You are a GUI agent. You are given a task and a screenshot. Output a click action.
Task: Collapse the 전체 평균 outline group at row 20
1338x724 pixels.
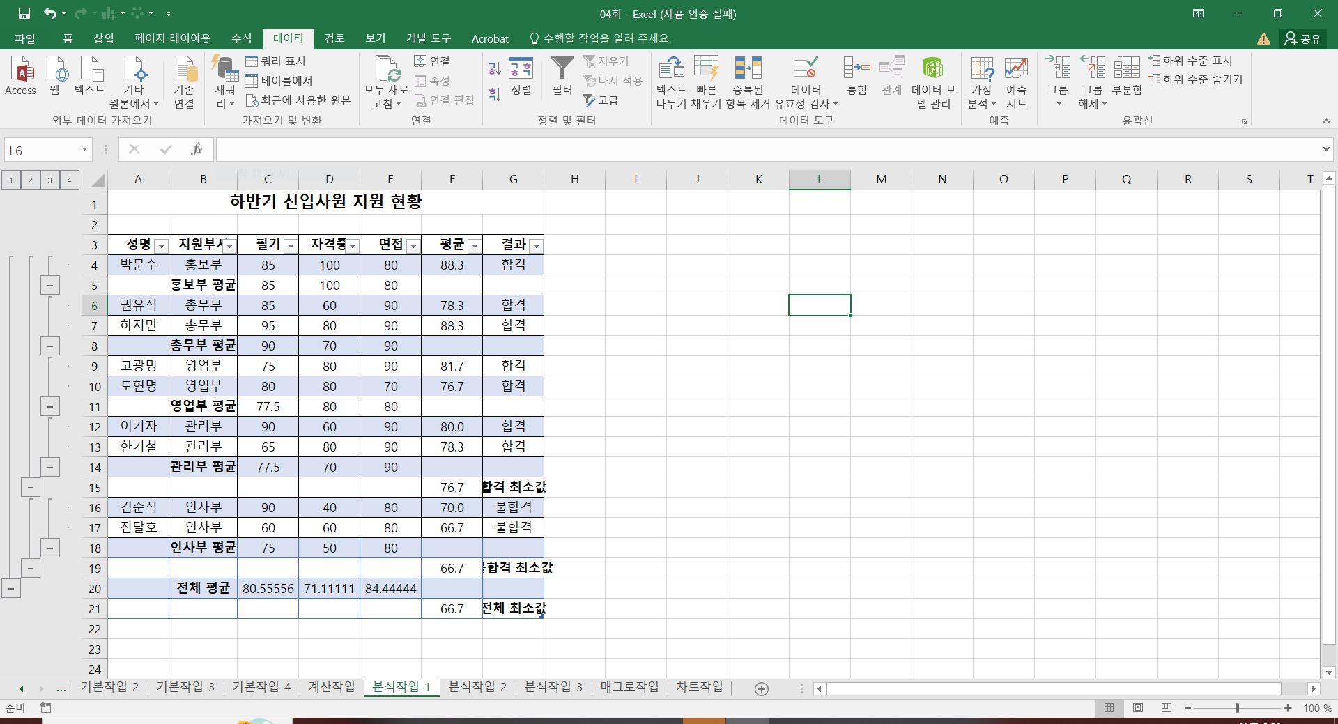point(10,588)
